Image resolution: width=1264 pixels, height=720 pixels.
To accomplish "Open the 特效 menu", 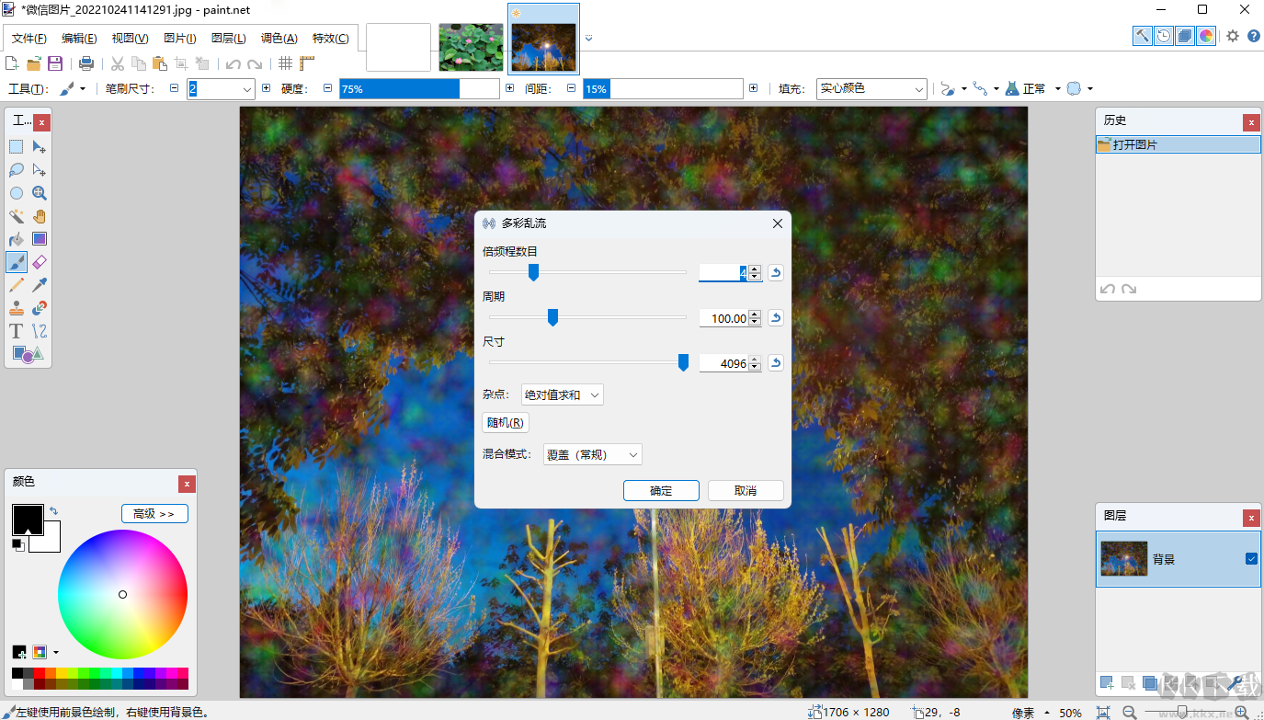I will (x=330, y=39).
